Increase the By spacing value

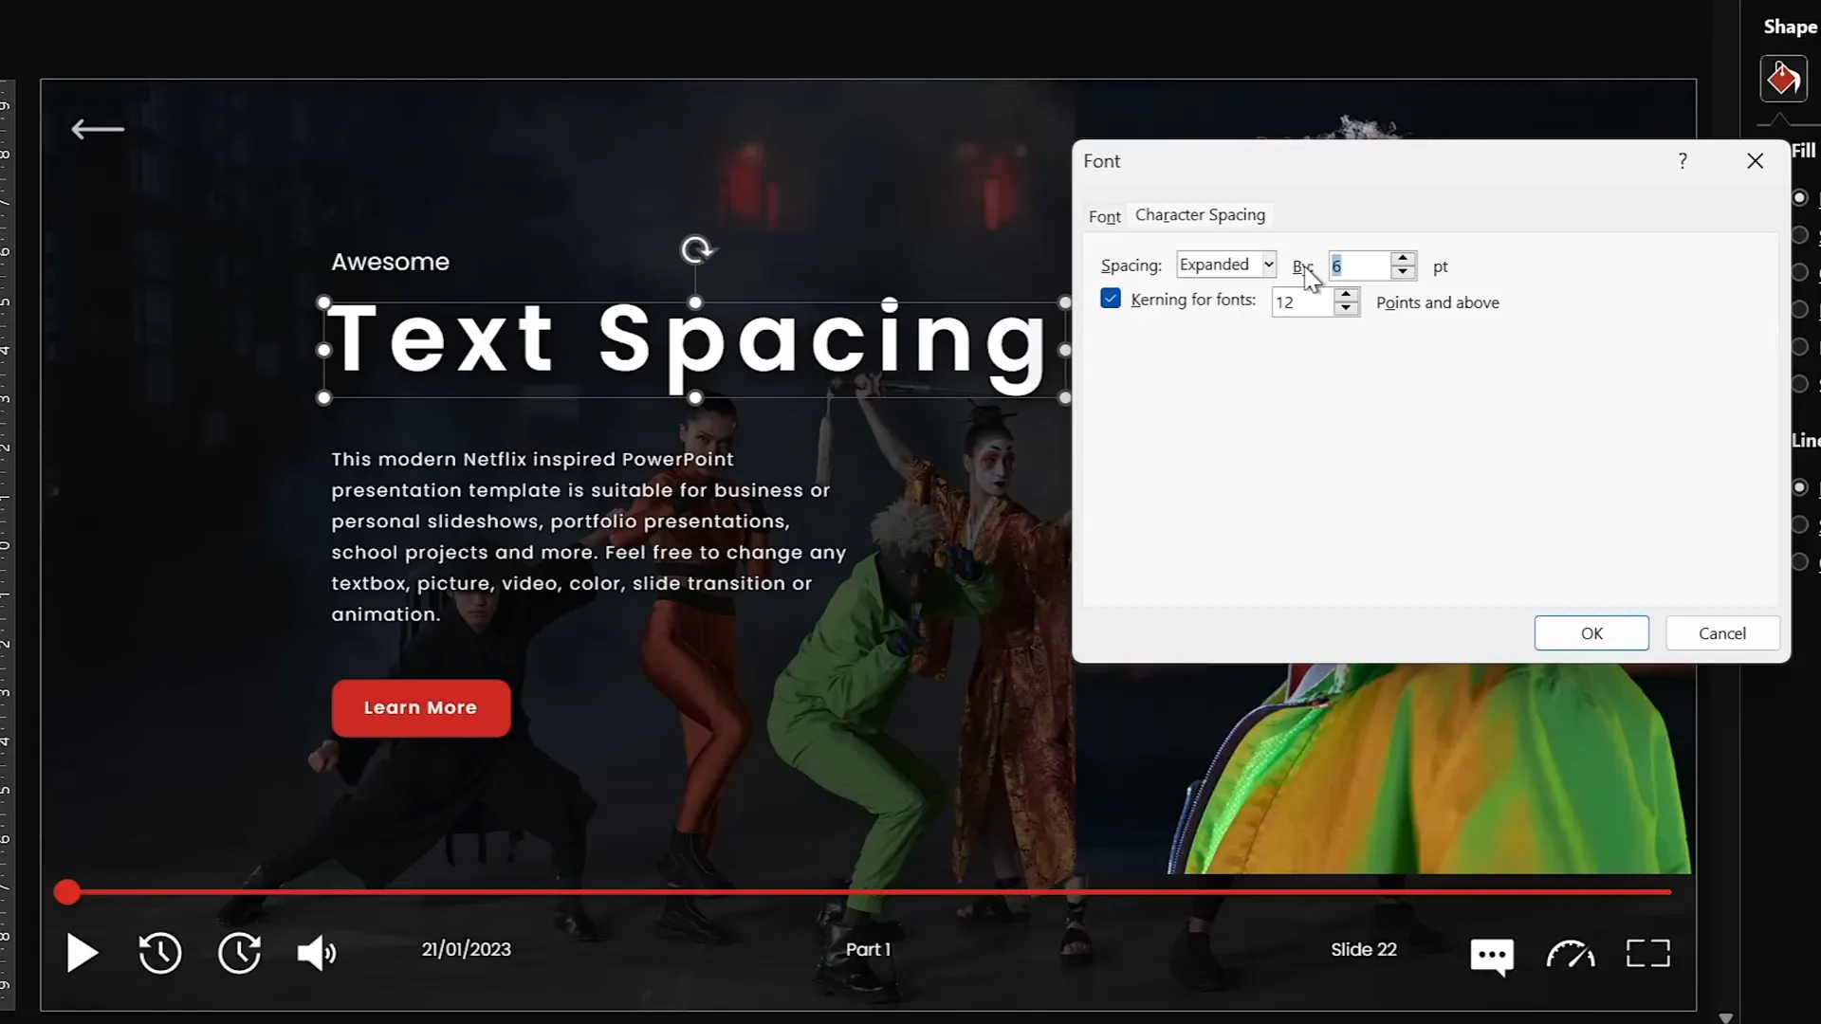(x=1403, y=259)
